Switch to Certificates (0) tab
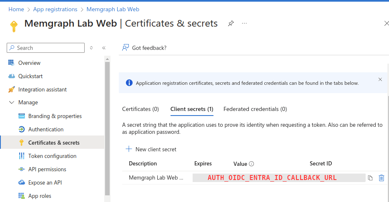Viewport: 389px width, 202px height. (141, 109)
